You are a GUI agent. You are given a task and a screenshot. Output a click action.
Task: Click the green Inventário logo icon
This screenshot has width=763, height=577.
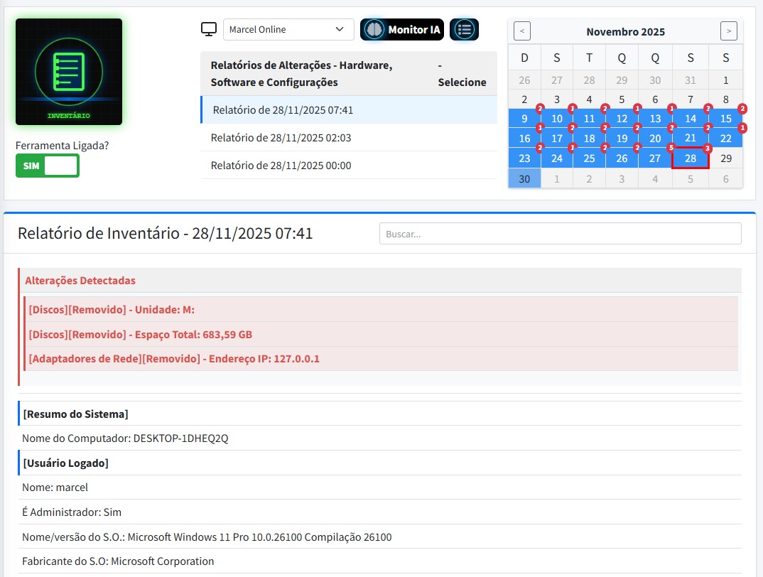(69, 72)
